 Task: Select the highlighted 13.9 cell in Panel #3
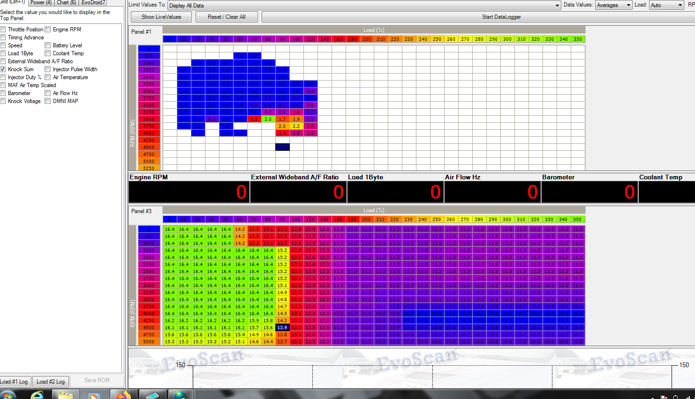click(x=282, y=328)
